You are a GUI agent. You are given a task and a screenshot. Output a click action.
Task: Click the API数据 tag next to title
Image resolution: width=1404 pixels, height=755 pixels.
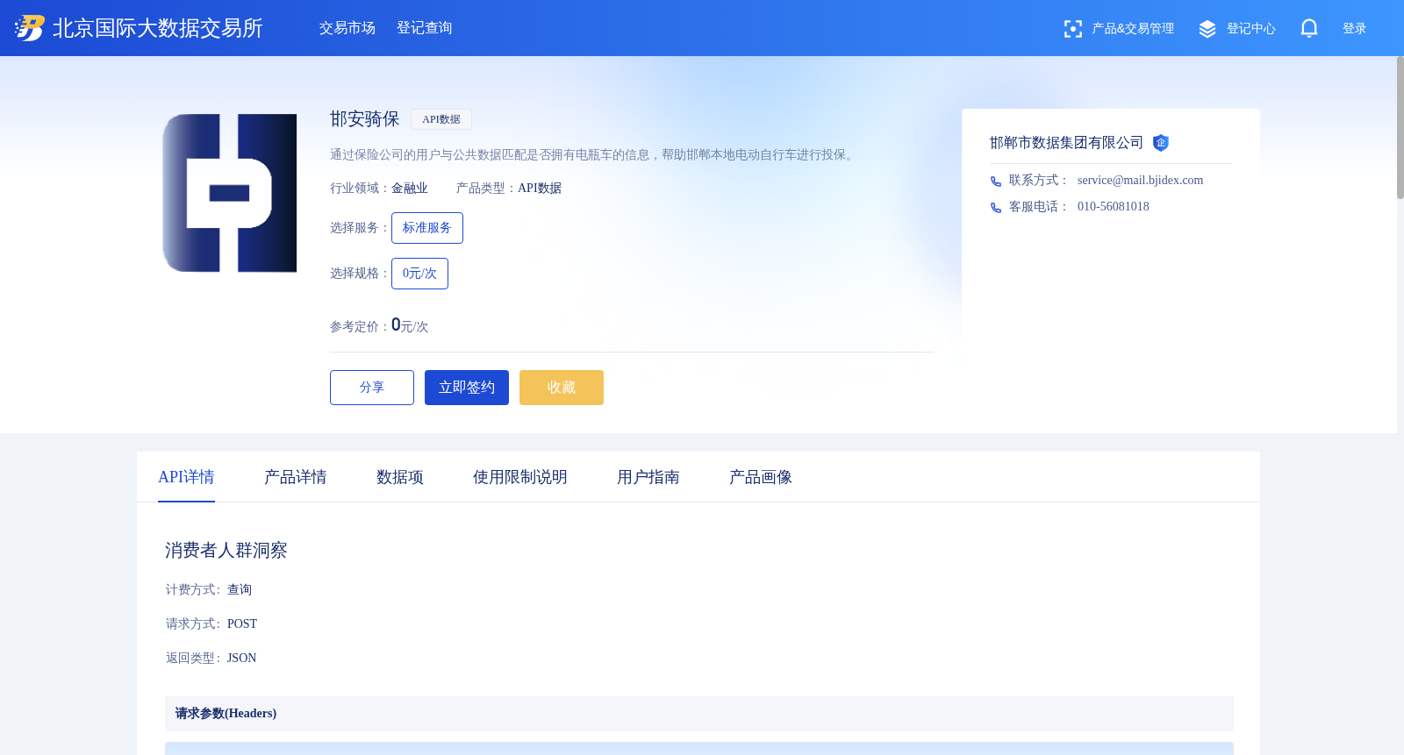(x=441, y=119)
